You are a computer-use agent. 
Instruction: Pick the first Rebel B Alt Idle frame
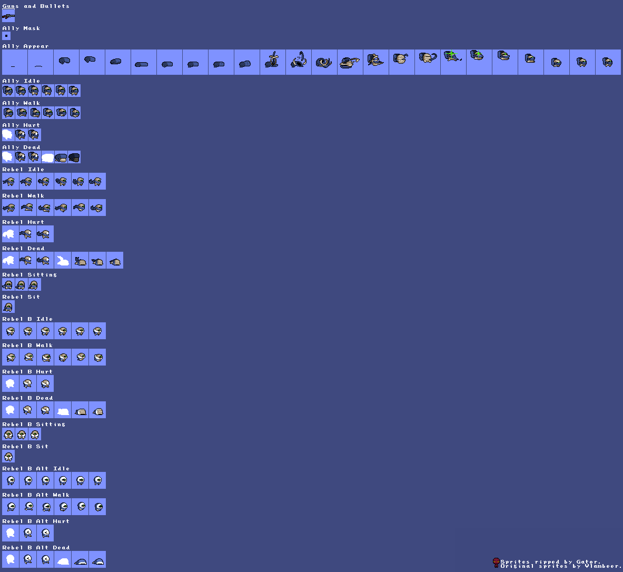[11, 480]
